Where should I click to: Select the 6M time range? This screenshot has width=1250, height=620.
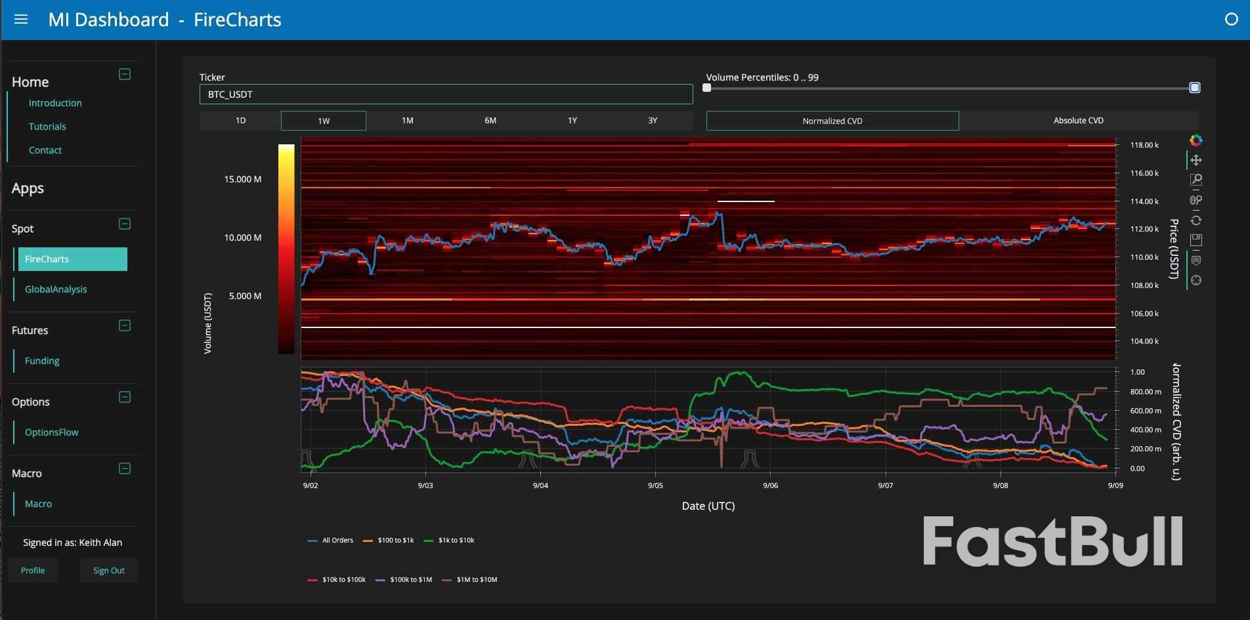point(490,121)
